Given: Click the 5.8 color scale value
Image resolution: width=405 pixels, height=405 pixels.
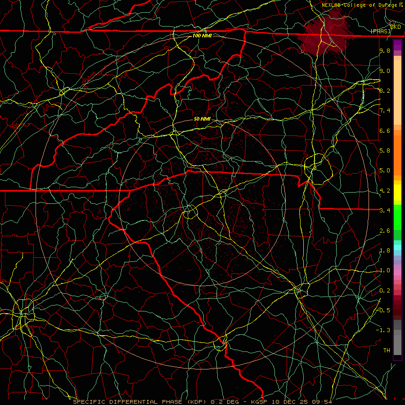Looking at the screenshot, I should click(x=385, y=151).
